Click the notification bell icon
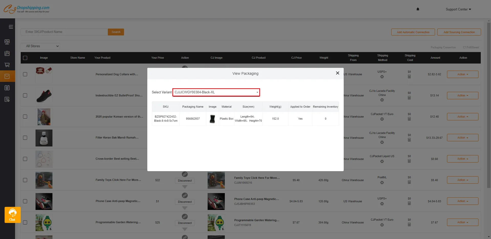 (x=418, y=9)
